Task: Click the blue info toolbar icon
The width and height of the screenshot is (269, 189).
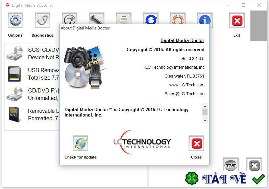Action: tap(205, 18)
